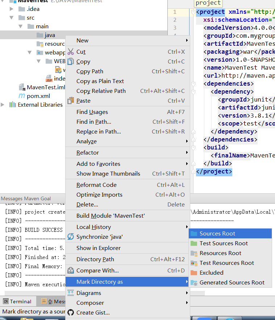Click the webapp folder icon
The width and height of the screenshot is (275, 320).
(x=39, y=53)
